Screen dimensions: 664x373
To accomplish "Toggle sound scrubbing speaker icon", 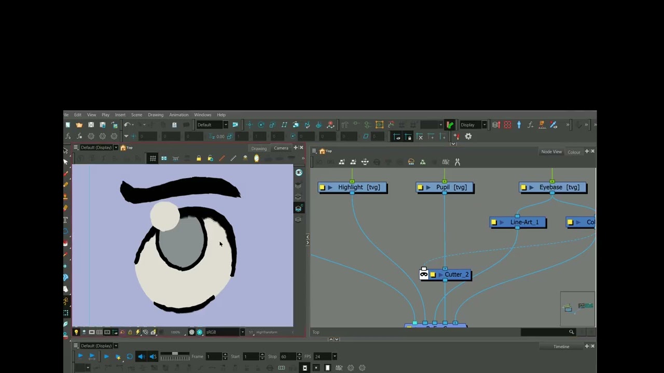I will 153,356.
